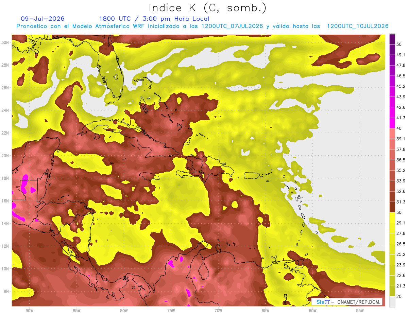Click the colorbar label '37.8'
The height and width of the screenshot is (315, 408).
pos(401,149)
